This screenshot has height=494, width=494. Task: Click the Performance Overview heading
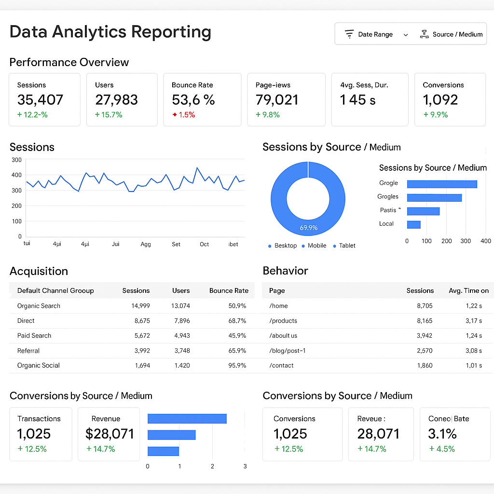(69, 62)
